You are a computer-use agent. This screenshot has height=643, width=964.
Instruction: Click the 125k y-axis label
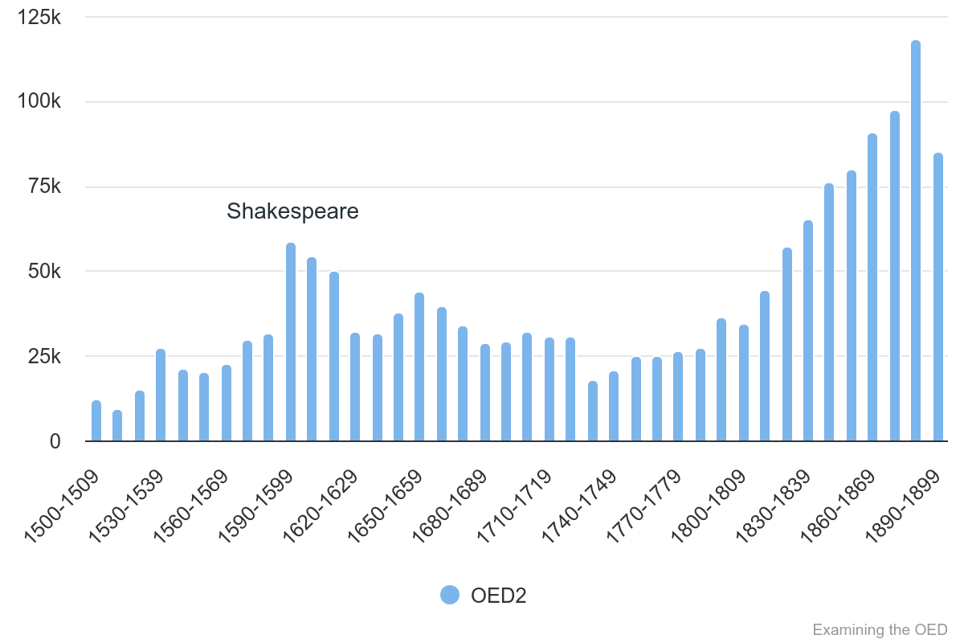click(x=39, y=17)
